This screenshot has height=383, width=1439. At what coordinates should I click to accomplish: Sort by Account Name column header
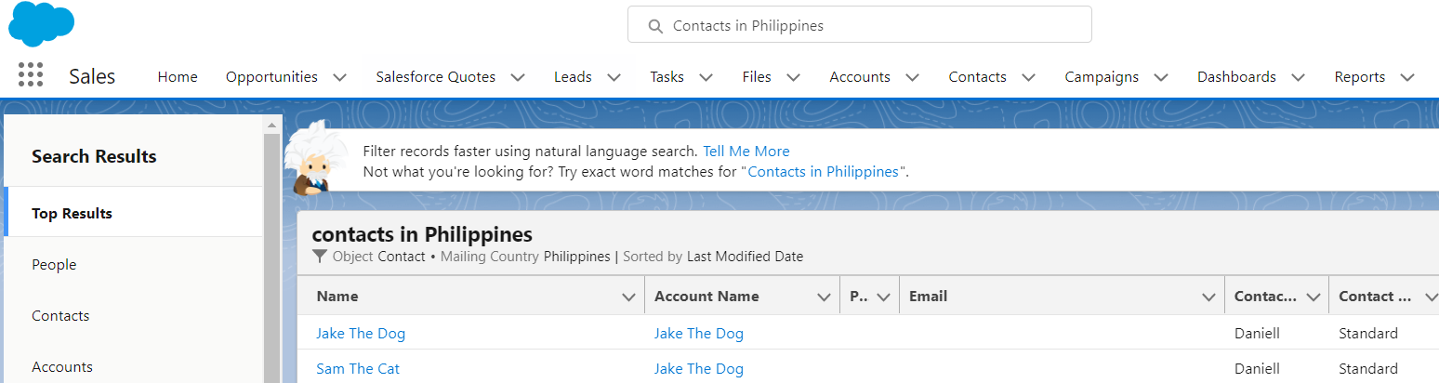tap(706, 296)
